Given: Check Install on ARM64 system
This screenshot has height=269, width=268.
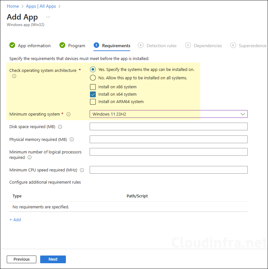Looking at the screenshot, I should [x=93, y=102].
